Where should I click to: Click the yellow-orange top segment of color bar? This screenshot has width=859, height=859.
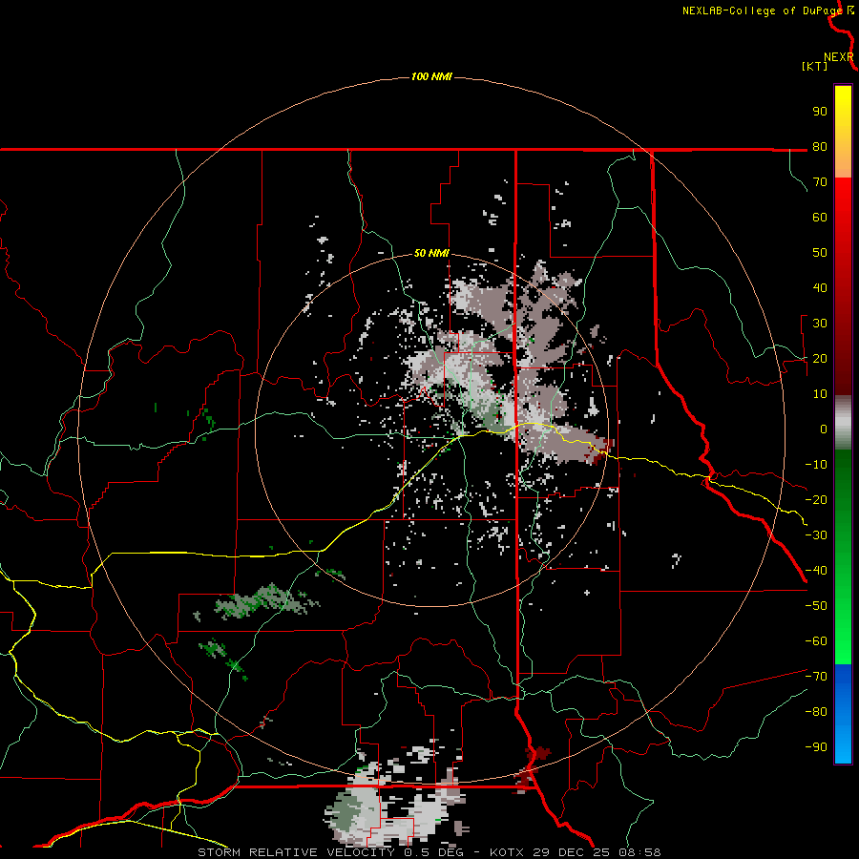[843, 132]
